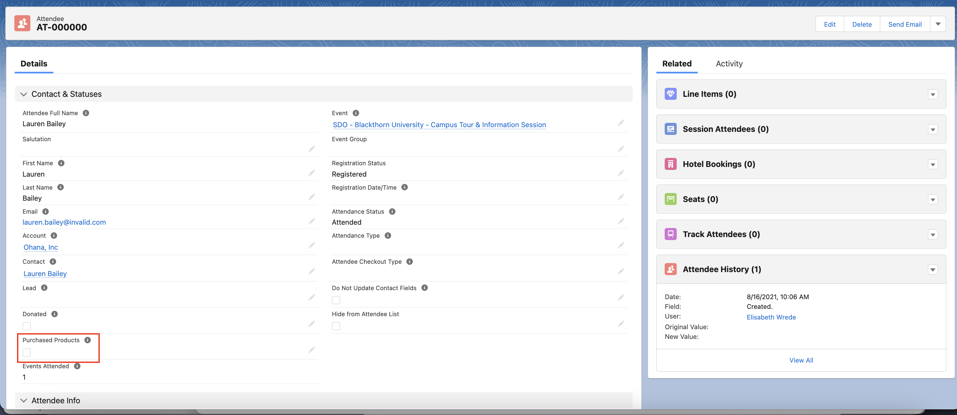Click info icon next to Attendee Full Name
This screenshot has height=415, width=957.
coord(86,113)
